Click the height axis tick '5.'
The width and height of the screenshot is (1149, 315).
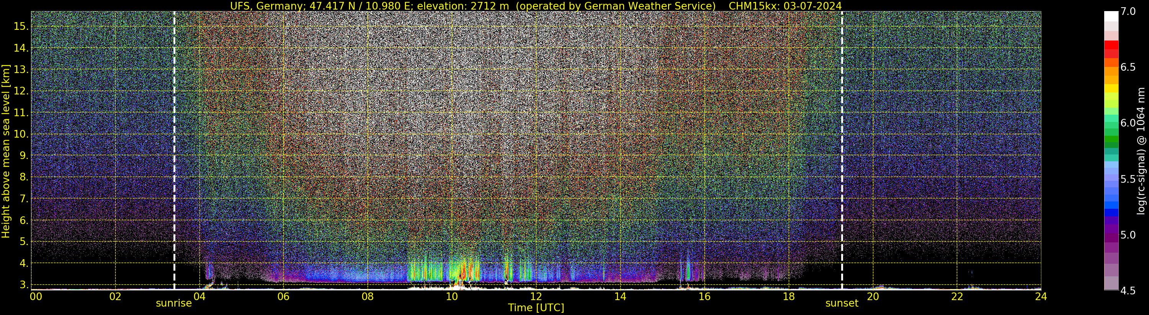[24, 242]
